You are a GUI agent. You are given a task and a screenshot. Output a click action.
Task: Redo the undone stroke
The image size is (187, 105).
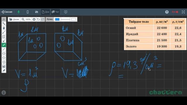pos(43,20)
